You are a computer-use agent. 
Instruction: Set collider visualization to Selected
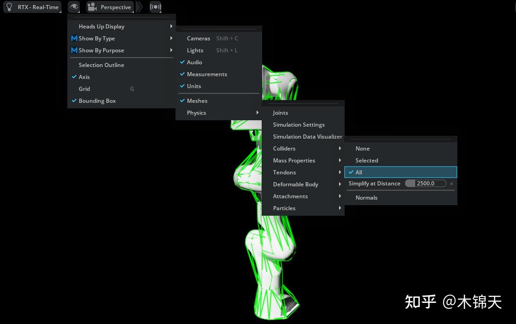point(367,160)
